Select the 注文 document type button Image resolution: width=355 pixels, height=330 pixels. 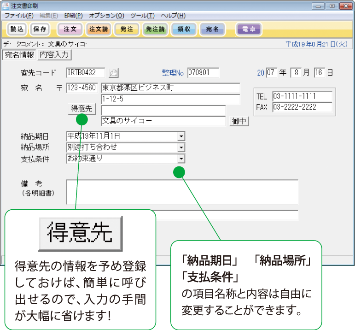pyautogui.click(x=70, y=29)
